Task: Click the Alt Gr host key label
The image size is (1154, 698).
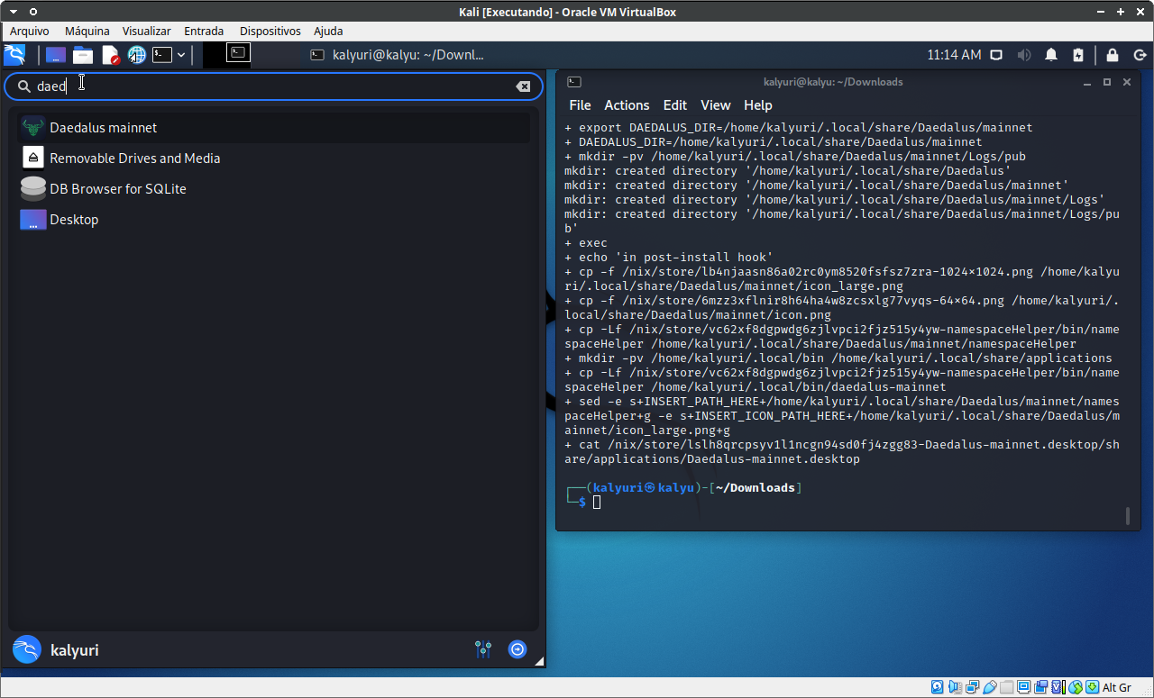Action: [x=1116, y=688]
